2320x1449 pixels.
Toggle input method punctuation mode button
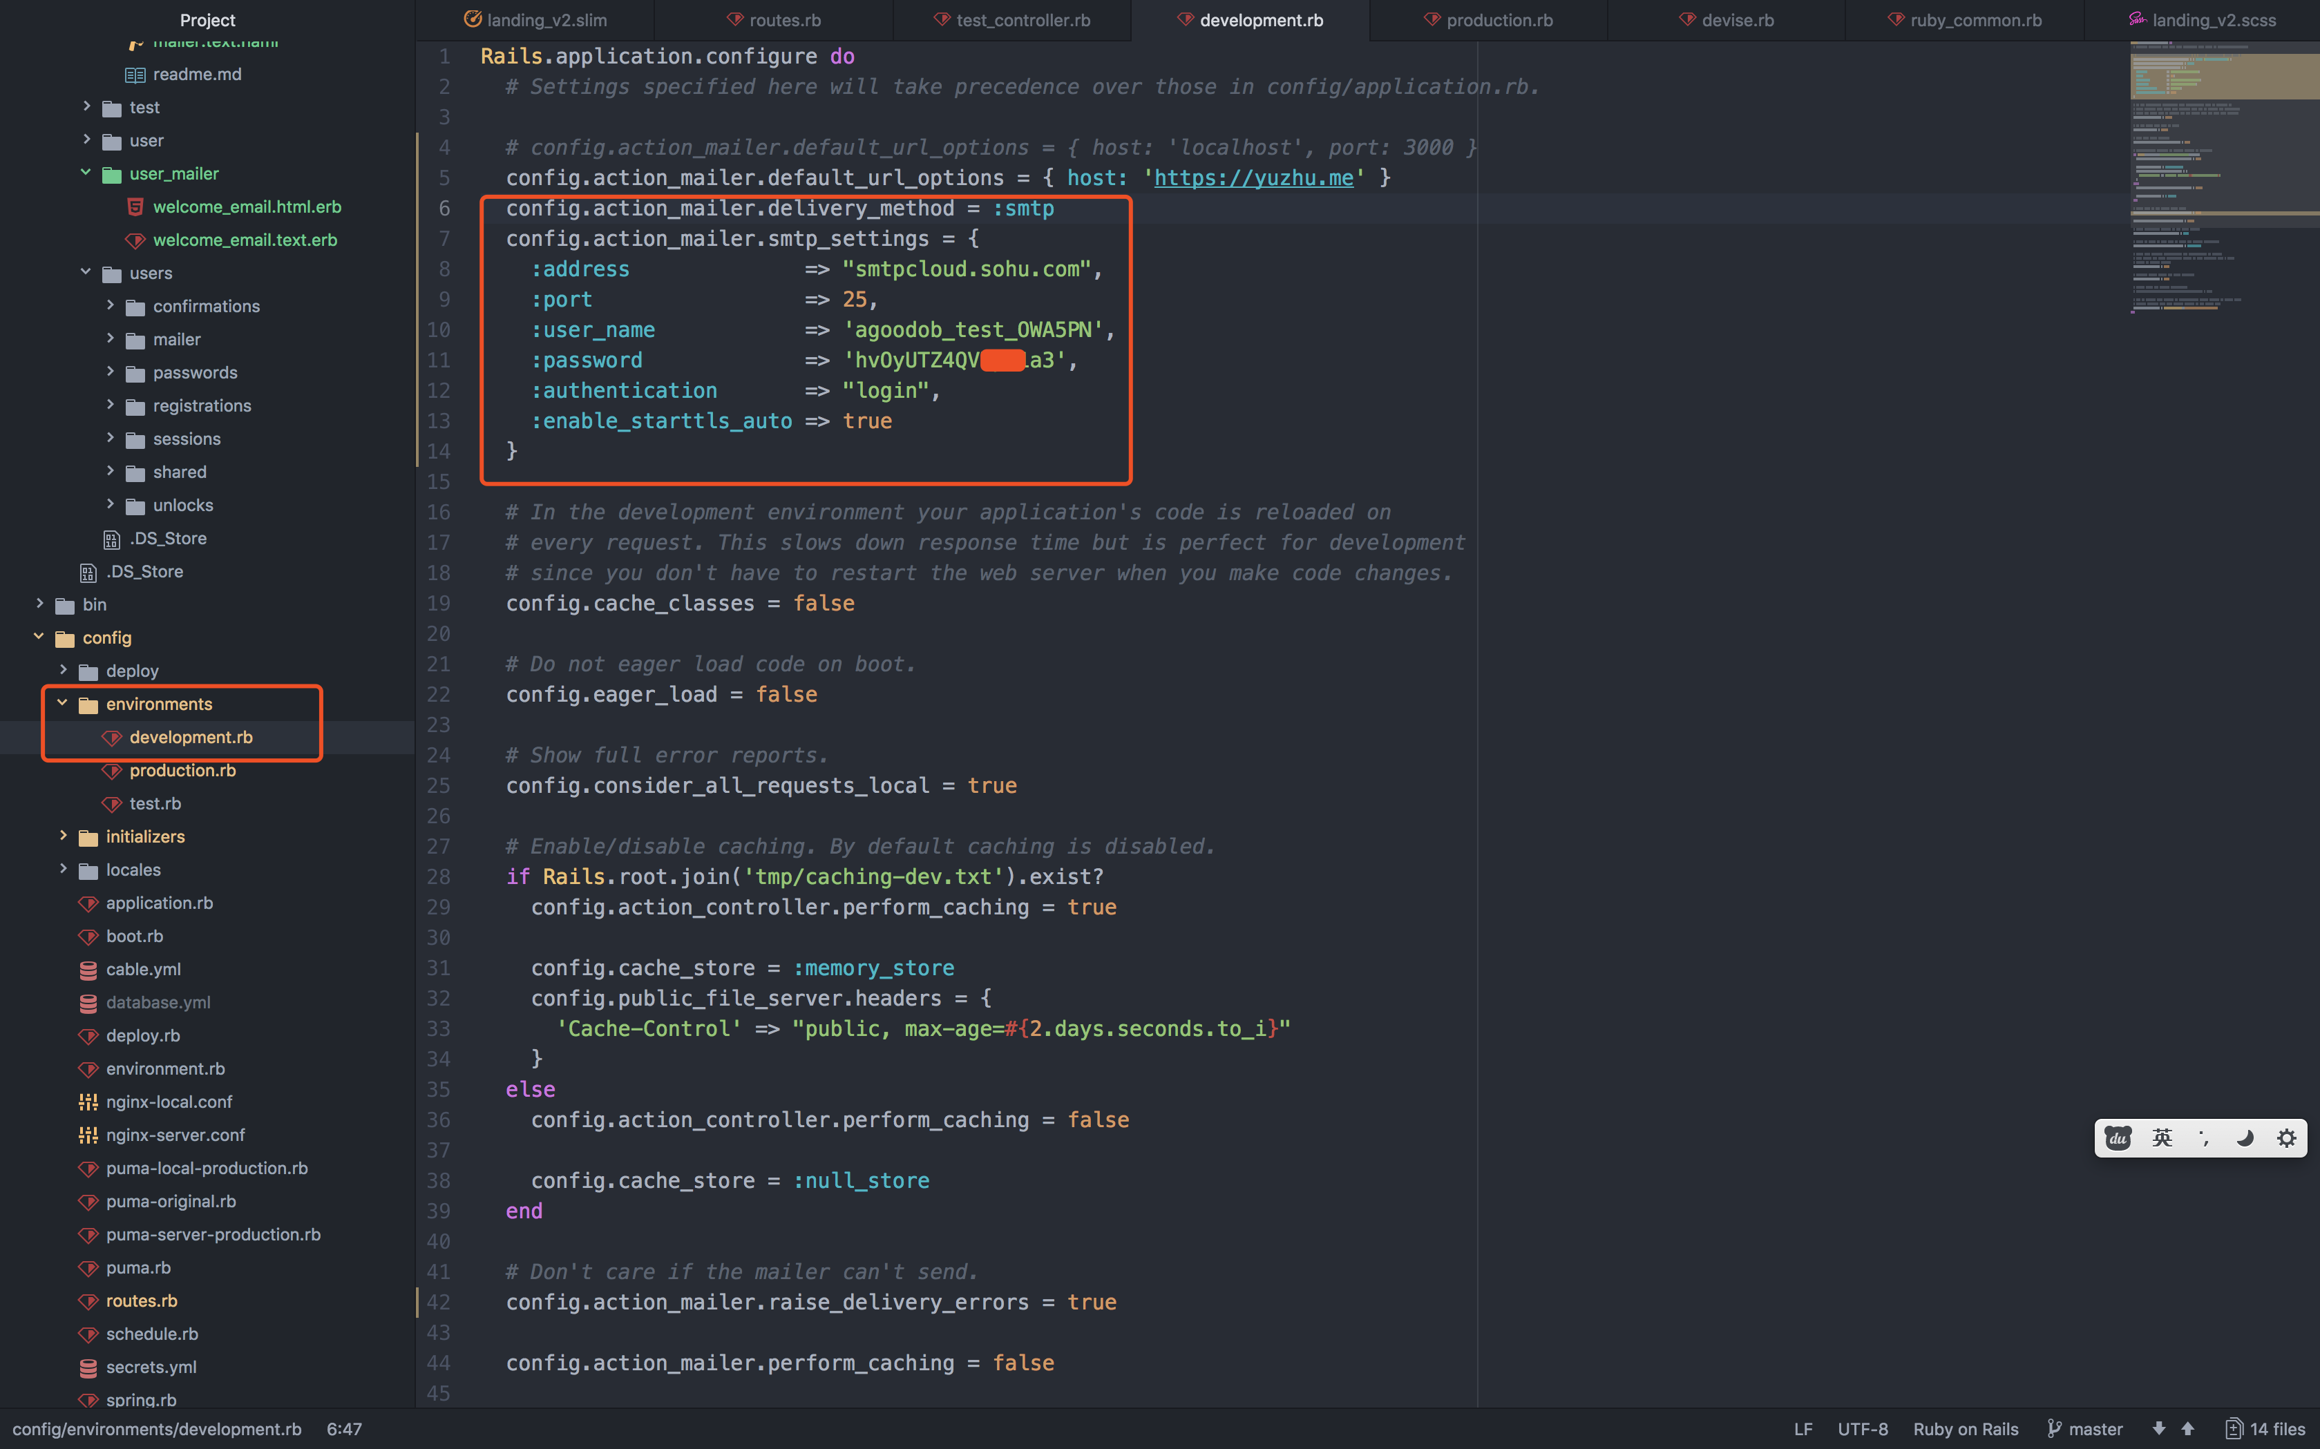[x=2204, y=1138]
